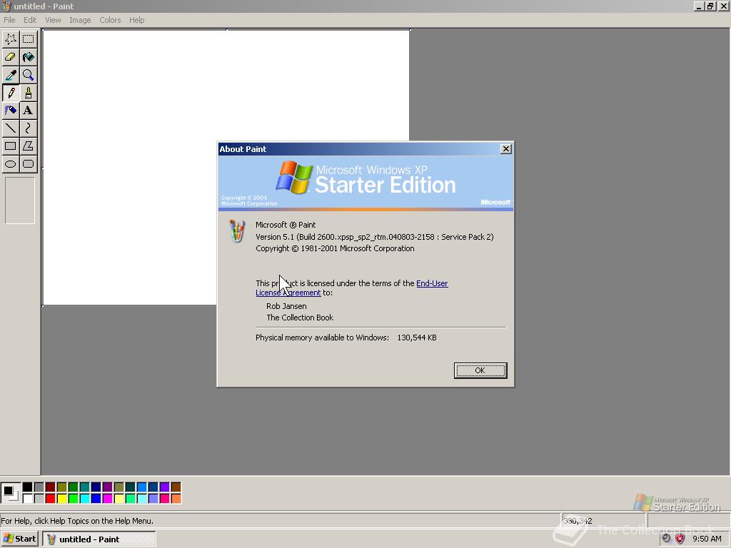Screen dimensions: 731x548
Task: Choose the Eraser tool
Action: [11, 57]
